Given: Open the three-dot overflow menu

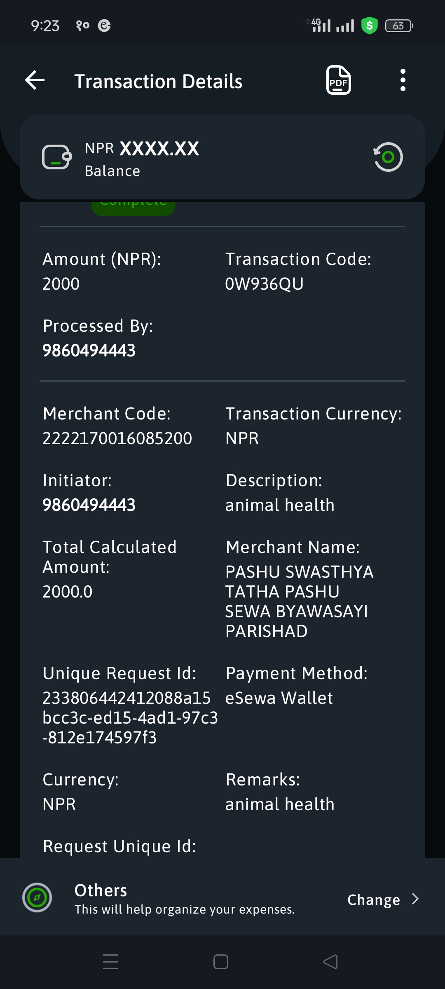Looking at the screenshot, I should pos(403,80).
